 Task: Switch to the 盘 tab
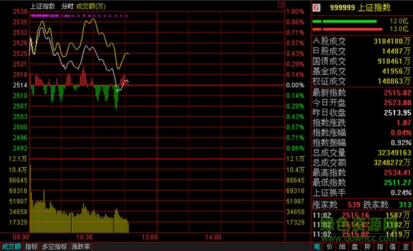pyautogui.click(x=354, y=246)
